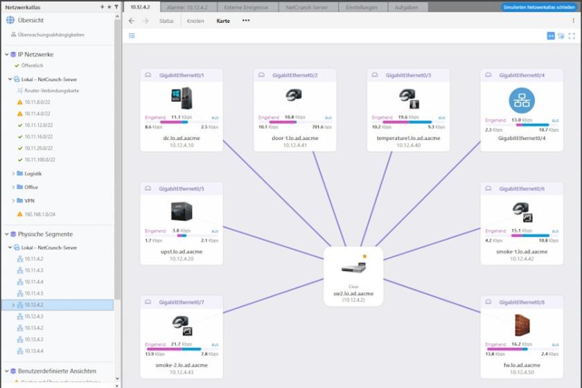This screenshot has width=582, height=388.
Task: Click the Übersicht globe icon
Action: tap(10, 20)
